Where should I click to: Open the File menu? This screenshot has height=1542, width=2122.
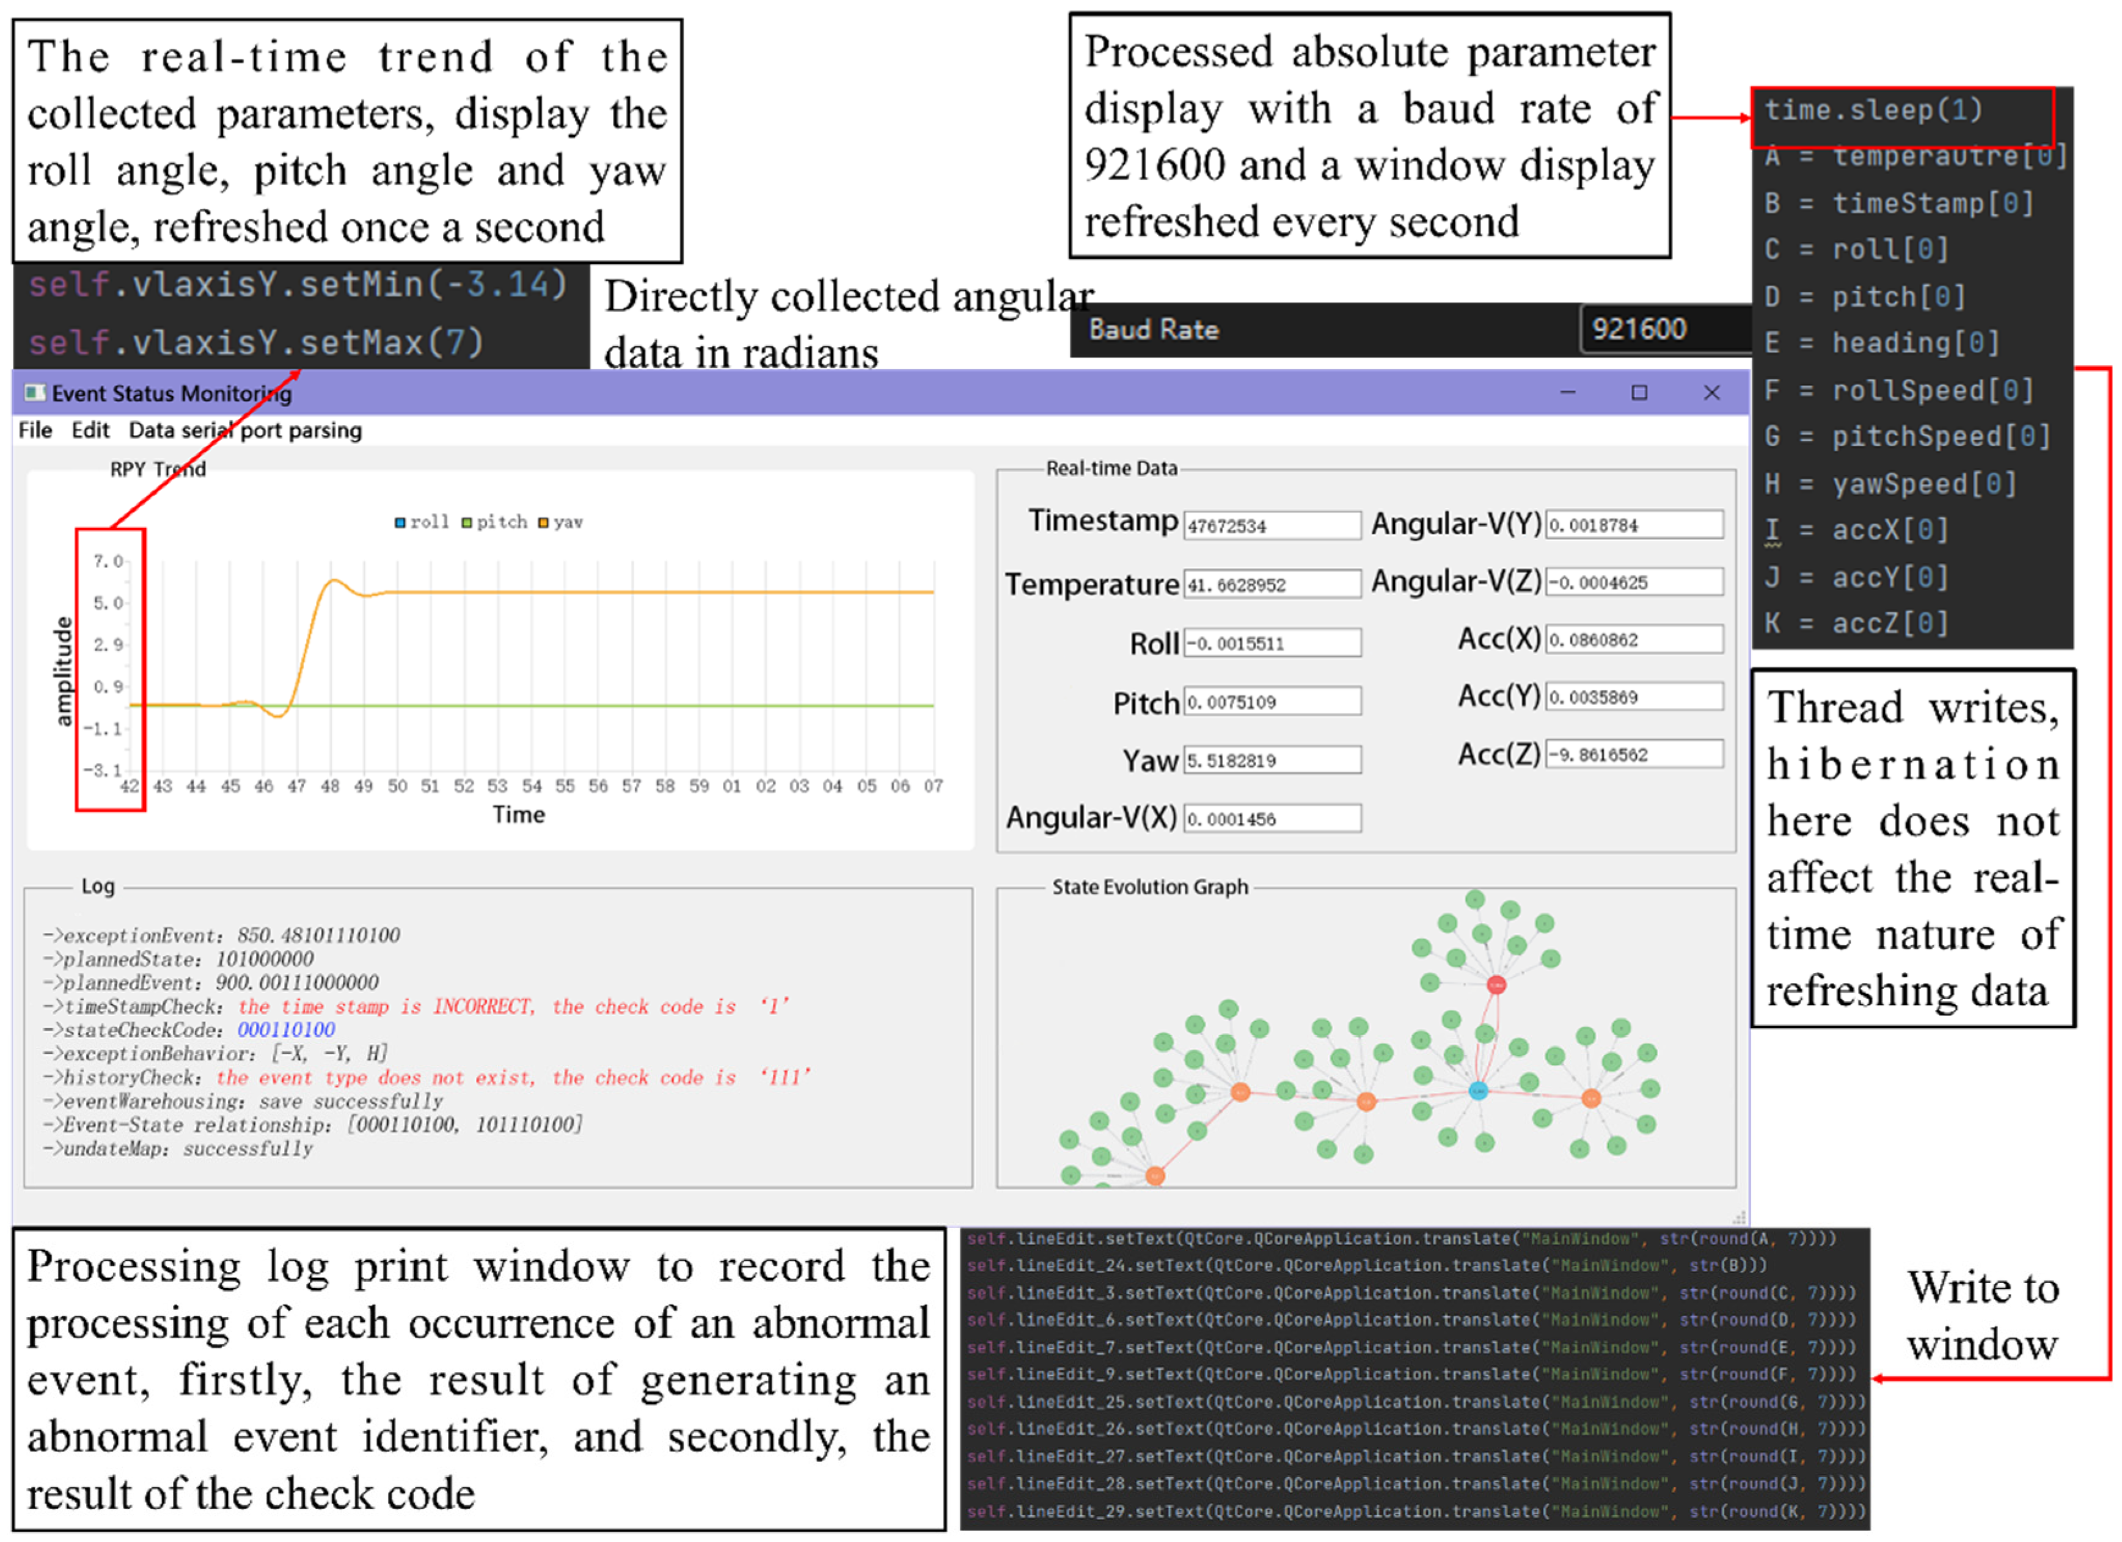(35, 431)
